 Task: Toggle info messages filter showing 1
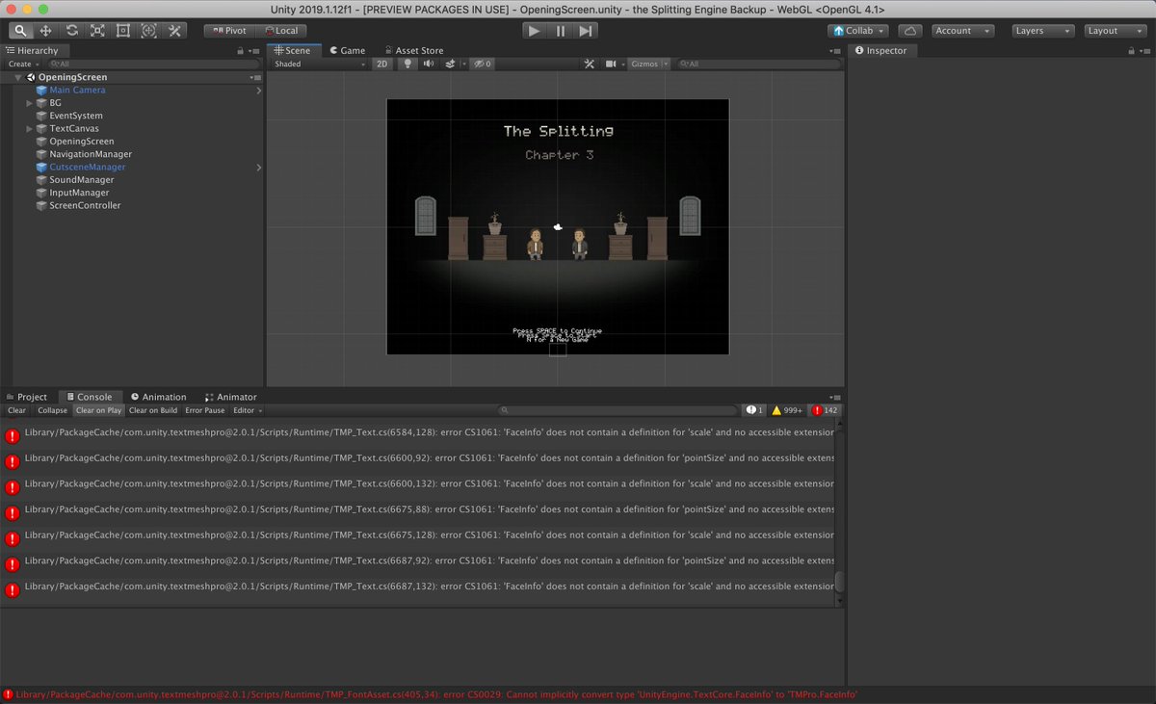[x=755, y=410]
